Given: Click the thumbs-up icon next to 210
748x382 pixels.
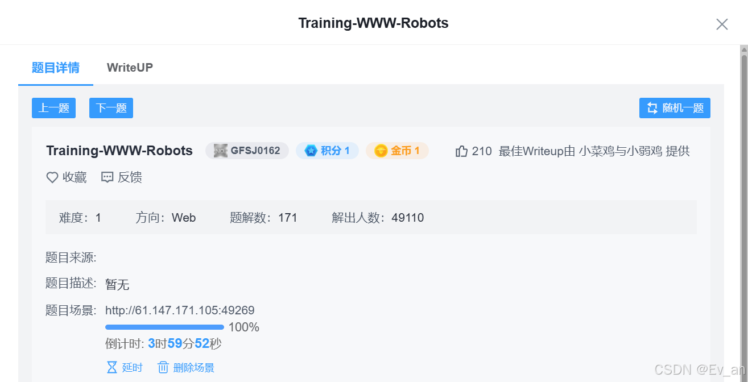Looking at the screenshot, I should (461, 150).
